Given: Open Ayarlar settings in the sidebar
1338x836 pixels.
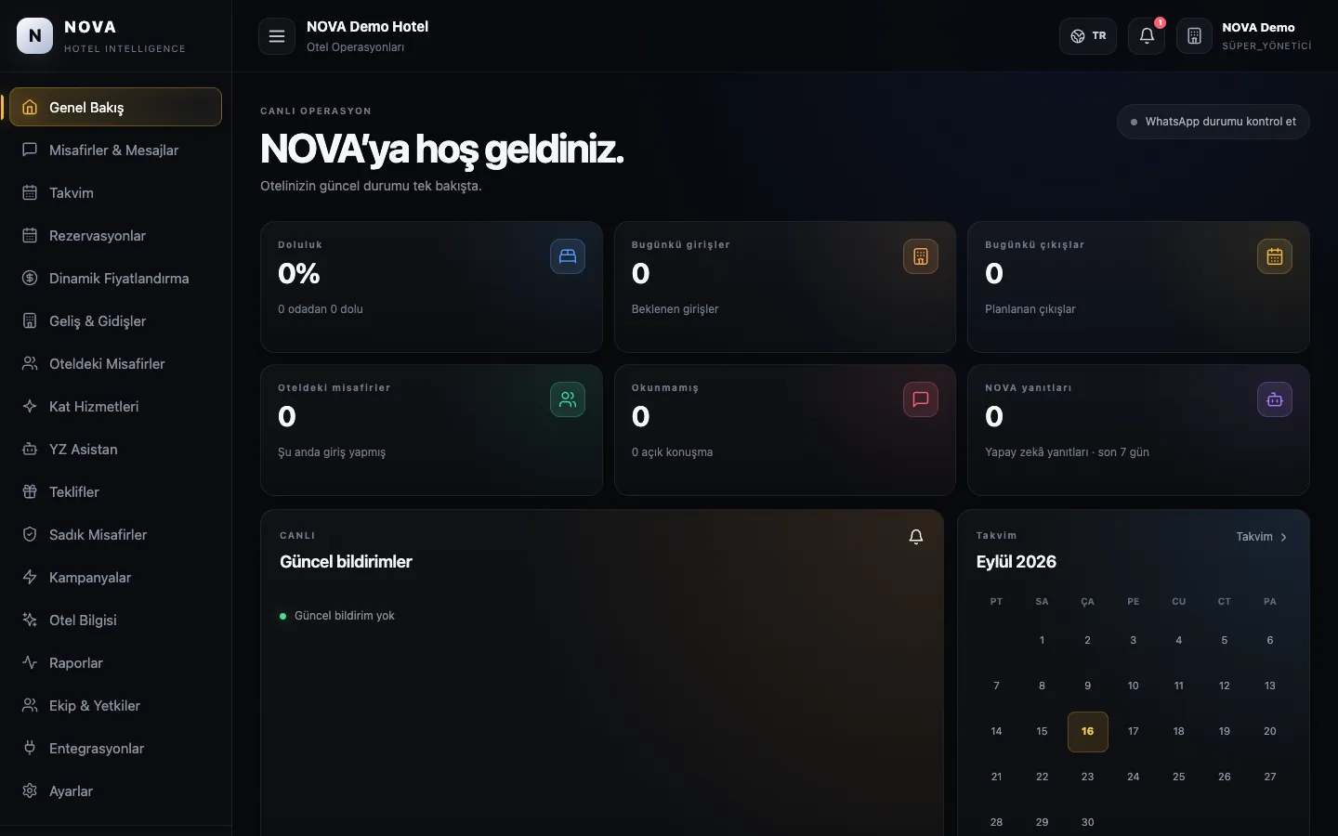Looking at the screenshot, I should tap(115, 790).
